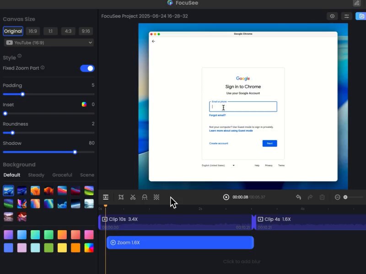Click the Fixed Zoom Part info icon
The width and height of the screenshot is (366, 274).
[x=43, y=68]
